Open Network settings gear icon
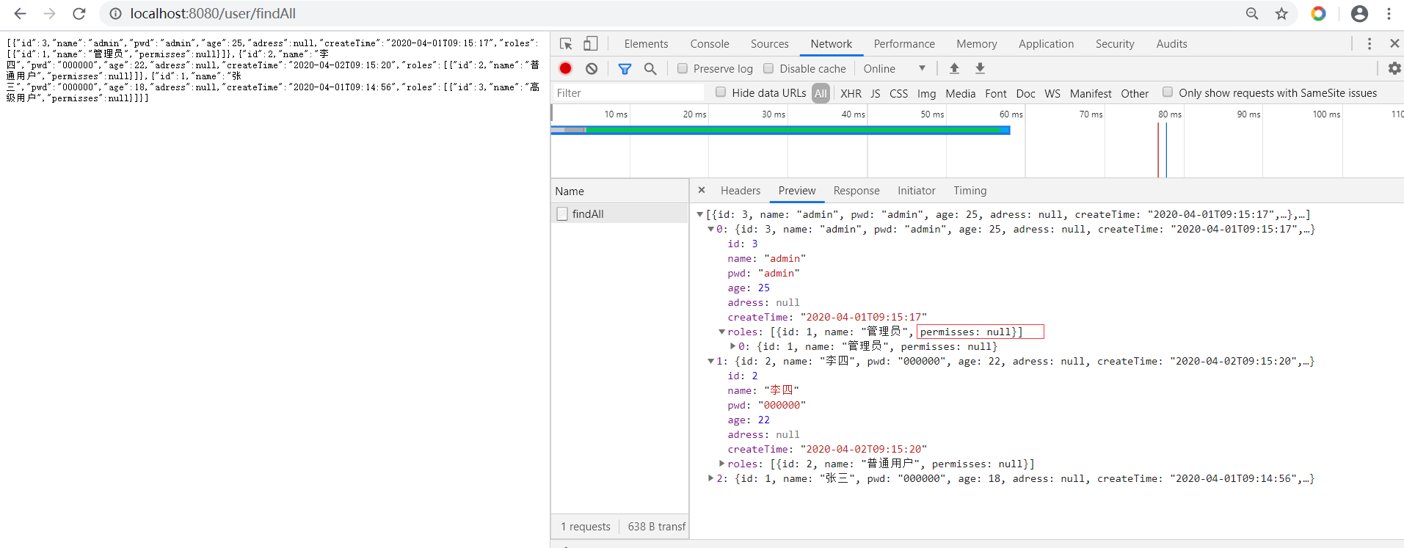The width and height of the screenshot is (1404, 548). pos(1394,68)
